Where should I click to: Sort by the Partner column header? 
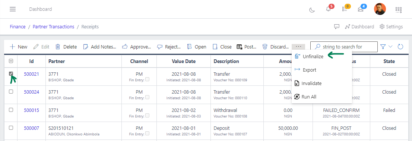point(83,61)
